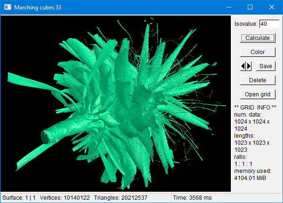Click the application icon in title bar
Image resolution: width=283 pixels, height=203 pixels.
8,8
